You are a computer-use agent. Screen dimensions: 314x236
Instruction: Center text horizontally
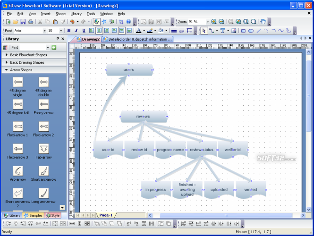tap(99, 31)
